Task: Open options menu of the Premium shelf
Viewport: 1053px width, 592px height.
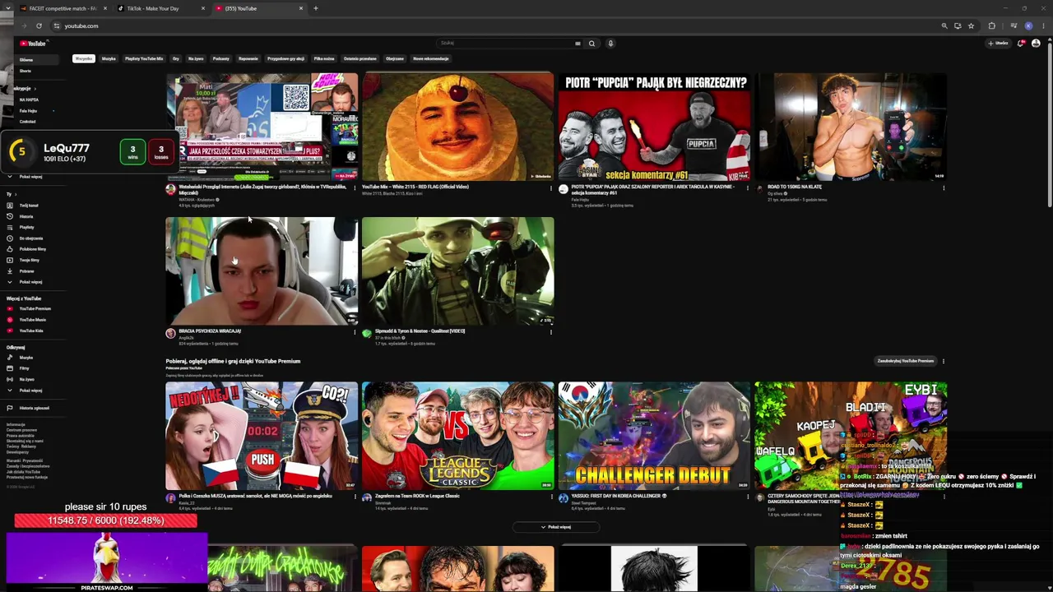Action: [x=943, y=361]
